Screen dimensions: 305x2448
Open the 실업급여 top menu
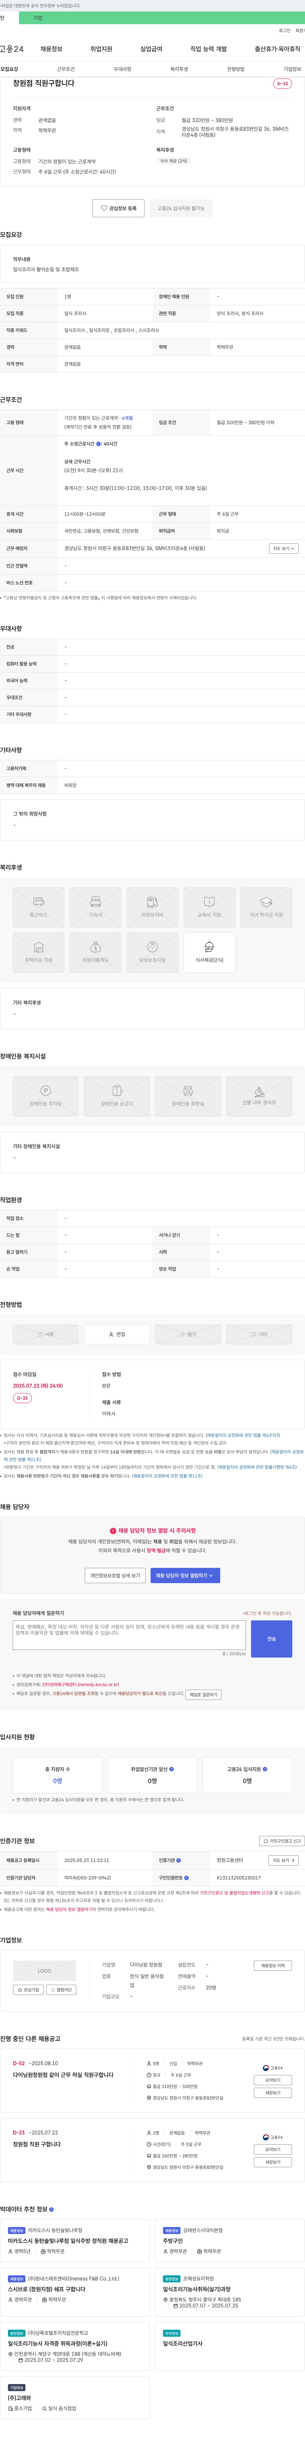[x=151, y=48]
